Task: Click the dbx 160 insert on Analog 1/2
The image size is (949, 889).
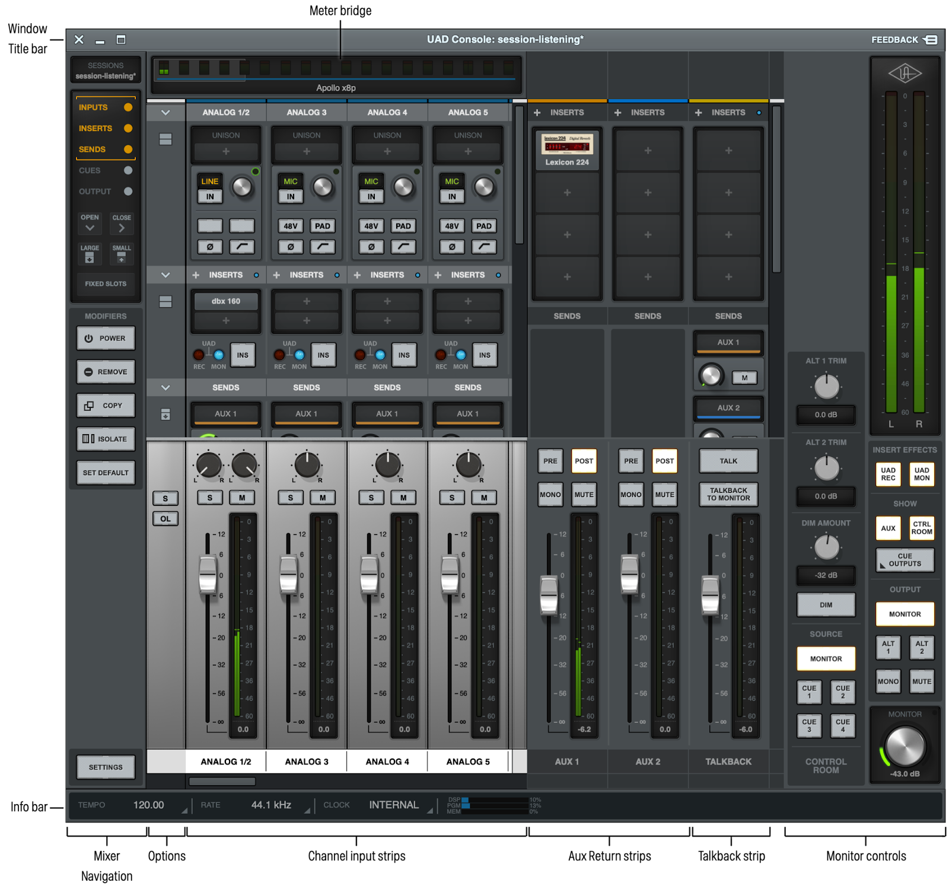Action: [226, 301]
